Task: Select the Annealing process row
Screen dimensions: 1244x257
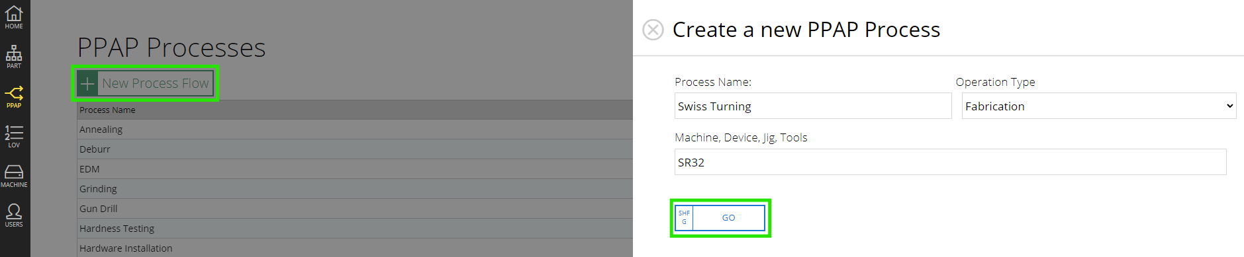Action: [x=355, y=129]
